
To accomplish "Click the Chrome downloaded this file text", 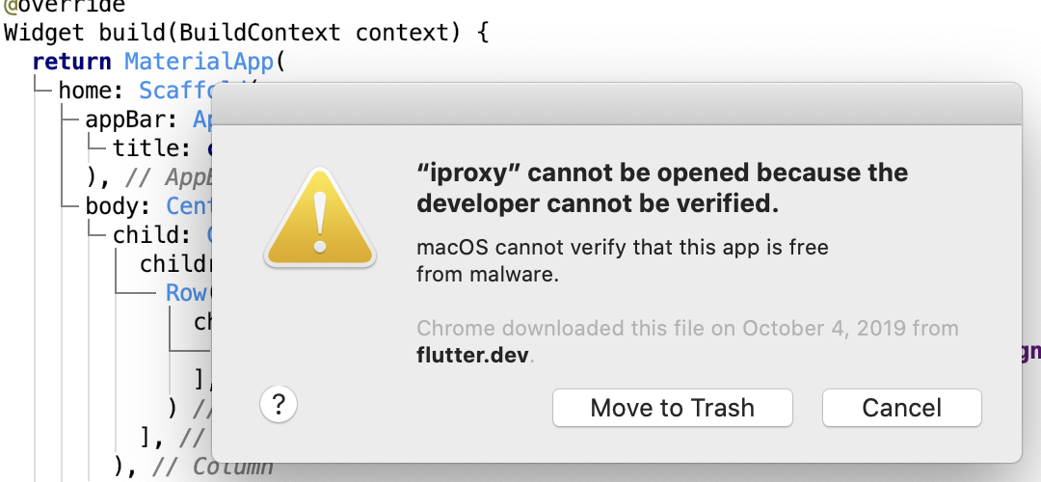I will 686,328.
